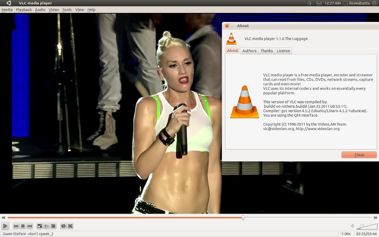379x237 pixels.
Task: Select the About tab in dialog
Action: tap(232, 50)
